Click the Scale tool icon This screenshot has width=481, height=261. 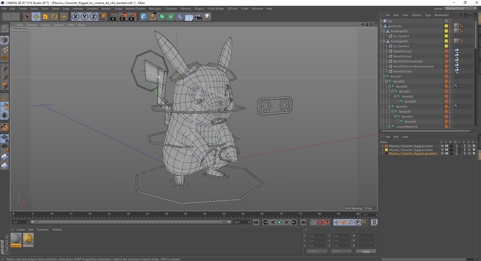tap(45, 17)
